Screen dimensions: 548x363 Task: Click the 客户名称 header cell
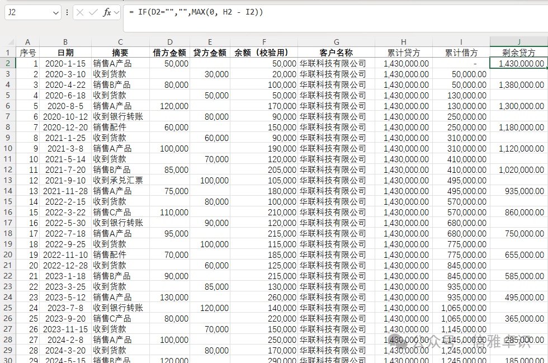336,53
